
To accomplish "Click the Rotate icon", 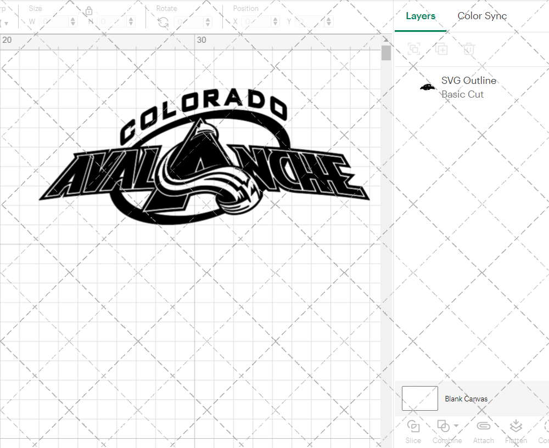I will 163,22.
